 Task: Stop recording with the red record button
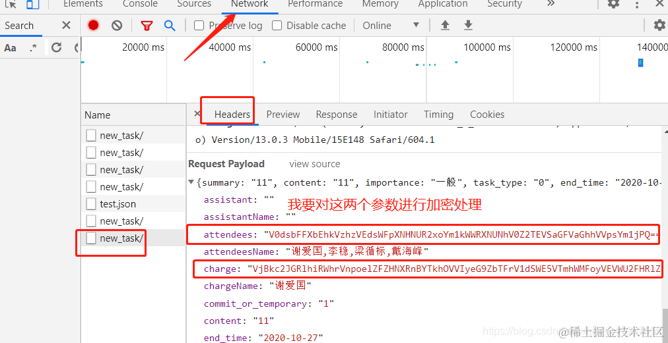point(93,26)
